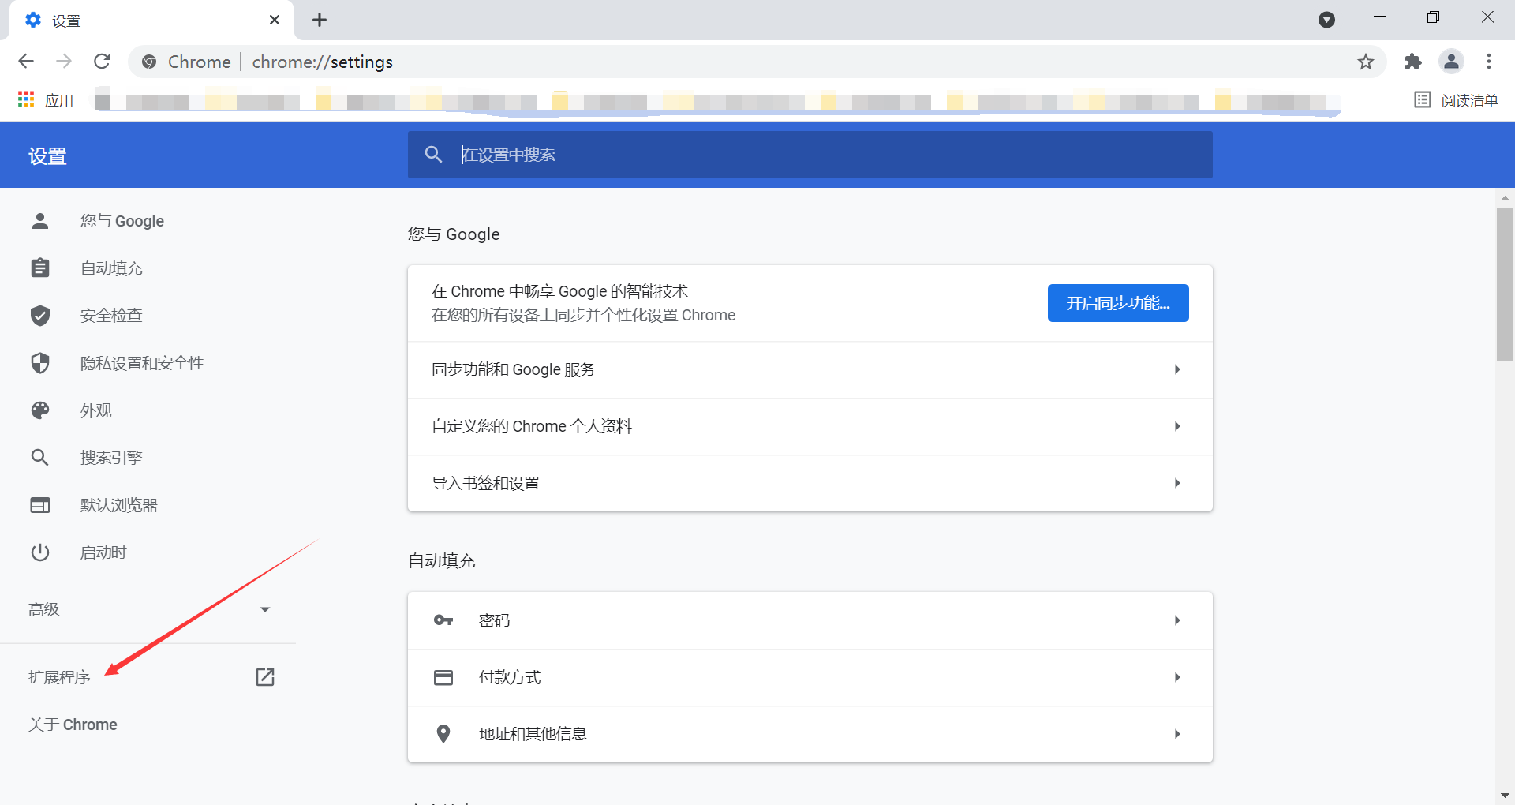The width and height of the screenshot is (1515, 805).
Task: Bookmark this page with star icon
Action: [x=1366, y=62]
